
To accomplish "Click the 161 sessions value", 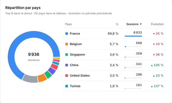I will tap(139, 85).
